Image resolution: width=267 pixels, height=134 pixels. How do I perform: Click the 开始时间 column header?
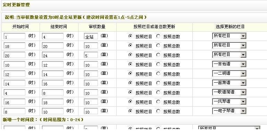pyautogui.click(x=20, y=27)
